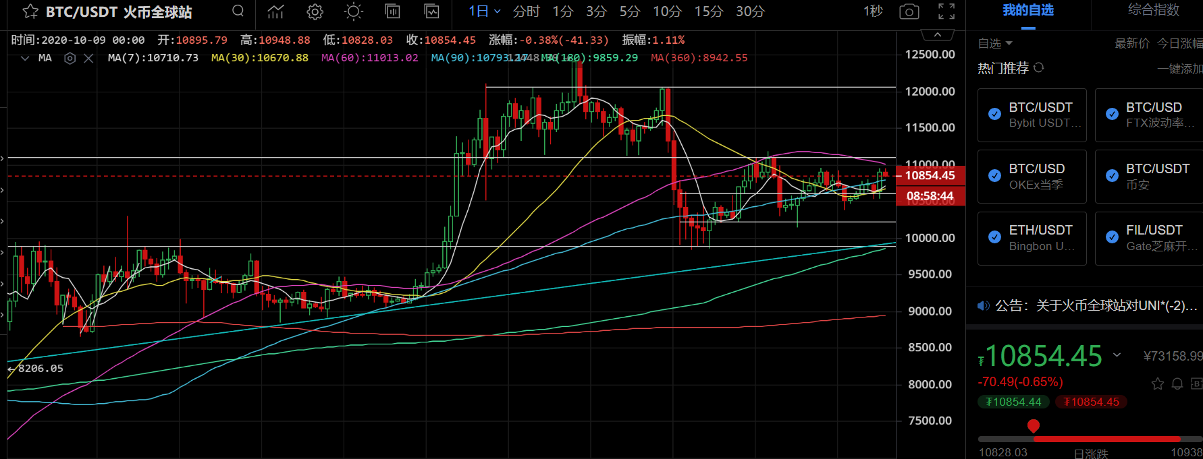The image size is (1203, 459).
Task: Click the 10854.45 current price axis label
Action: (930, 175)
